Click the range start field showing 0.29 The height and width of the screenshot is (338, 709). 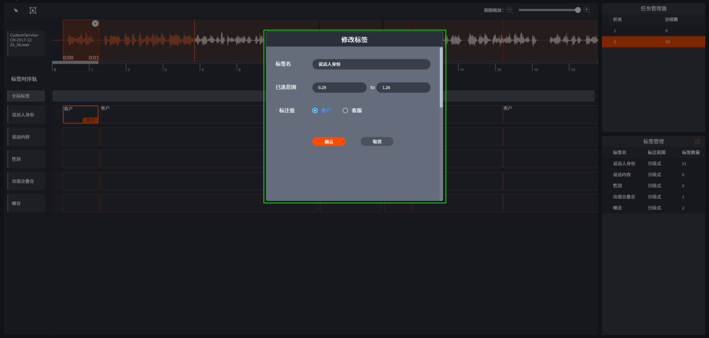click(x=339, y=87)
